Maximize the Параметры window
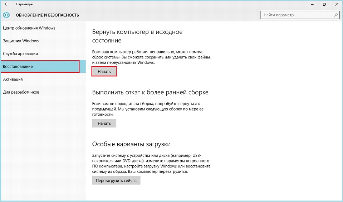343x202 pixels. click(x=324, y=4)
